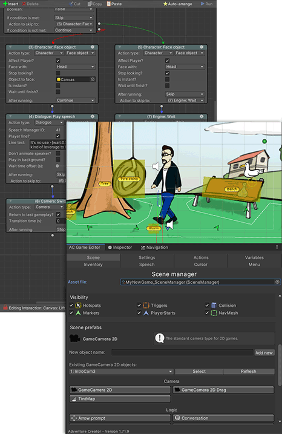Click the Collision cube icon
Screen dimensions: 282x434
click(214, 305)
